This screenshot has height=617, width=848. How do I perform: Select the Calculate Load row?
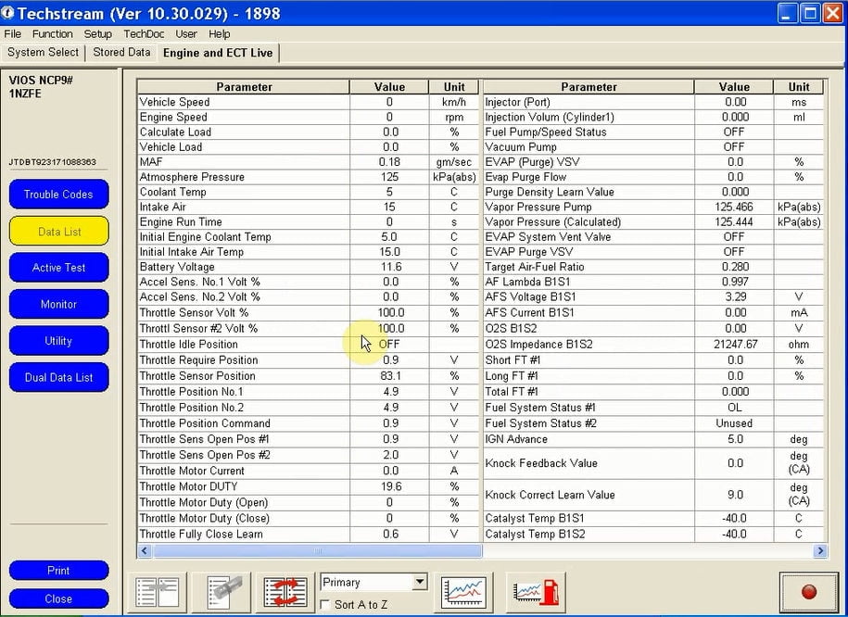(309, 132)
